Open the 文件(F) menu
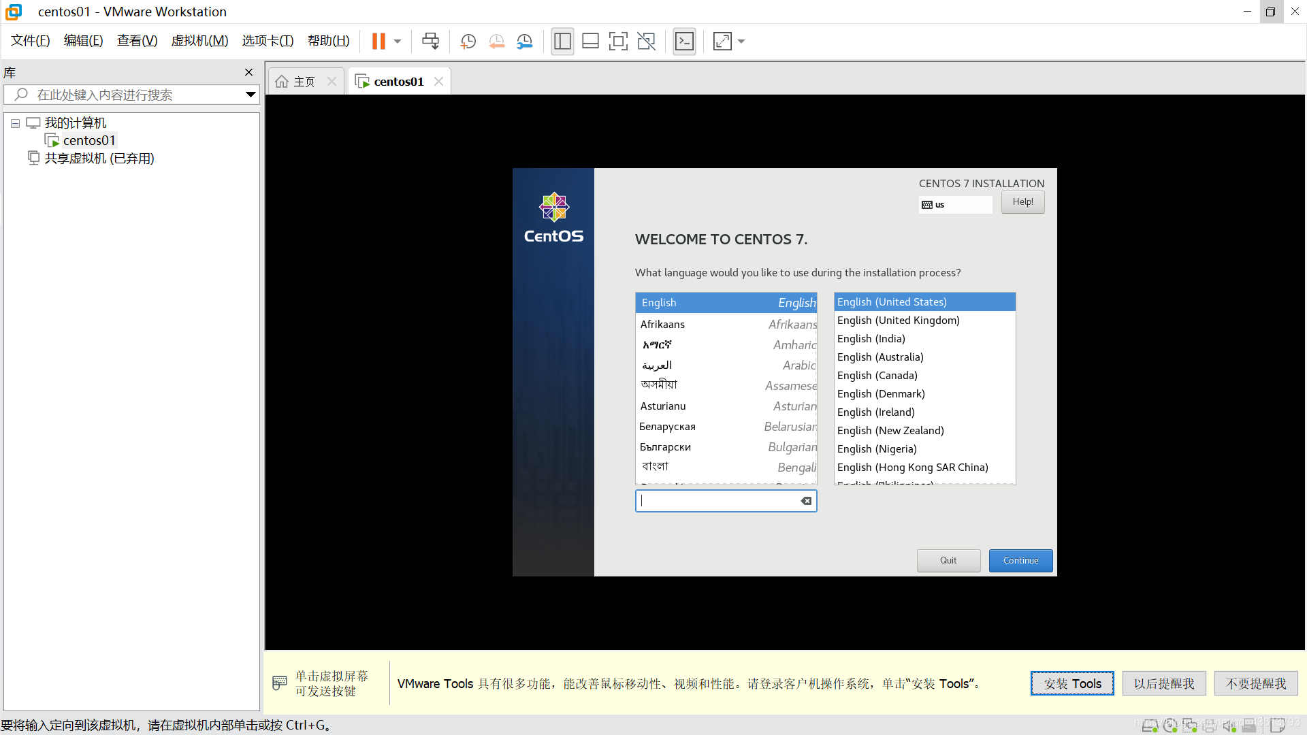The width and height of the screenshot is (1307, 735). [31, 41]
